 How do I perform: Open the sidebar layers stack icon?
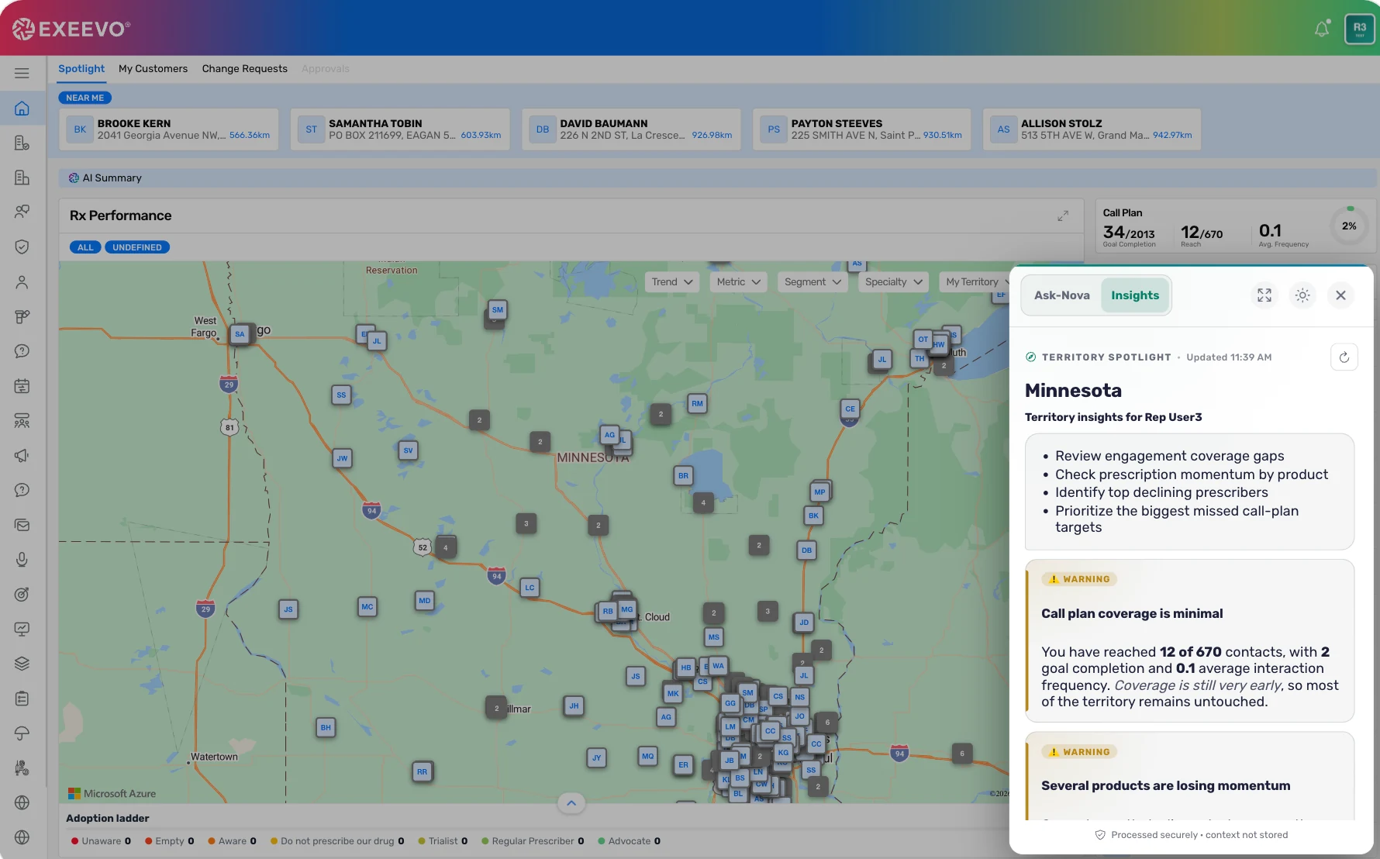point(22,664)
